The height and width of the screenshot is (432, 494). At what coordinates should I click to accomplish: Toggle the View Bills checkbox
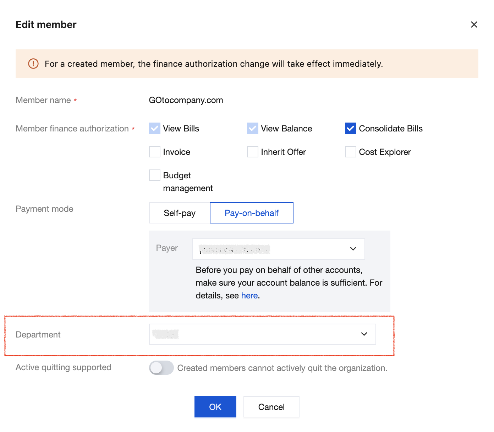point(155,128)
